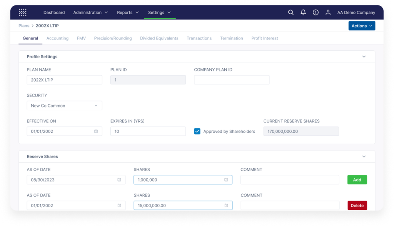Open the calendar for As Of Date 01/01/2002
Screen dimensions: 394x226
[120, 205]
